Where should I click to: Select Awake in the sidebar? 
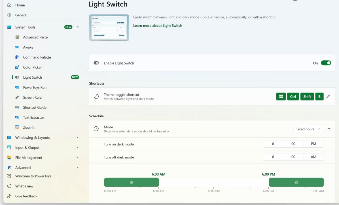pos(28,47)
